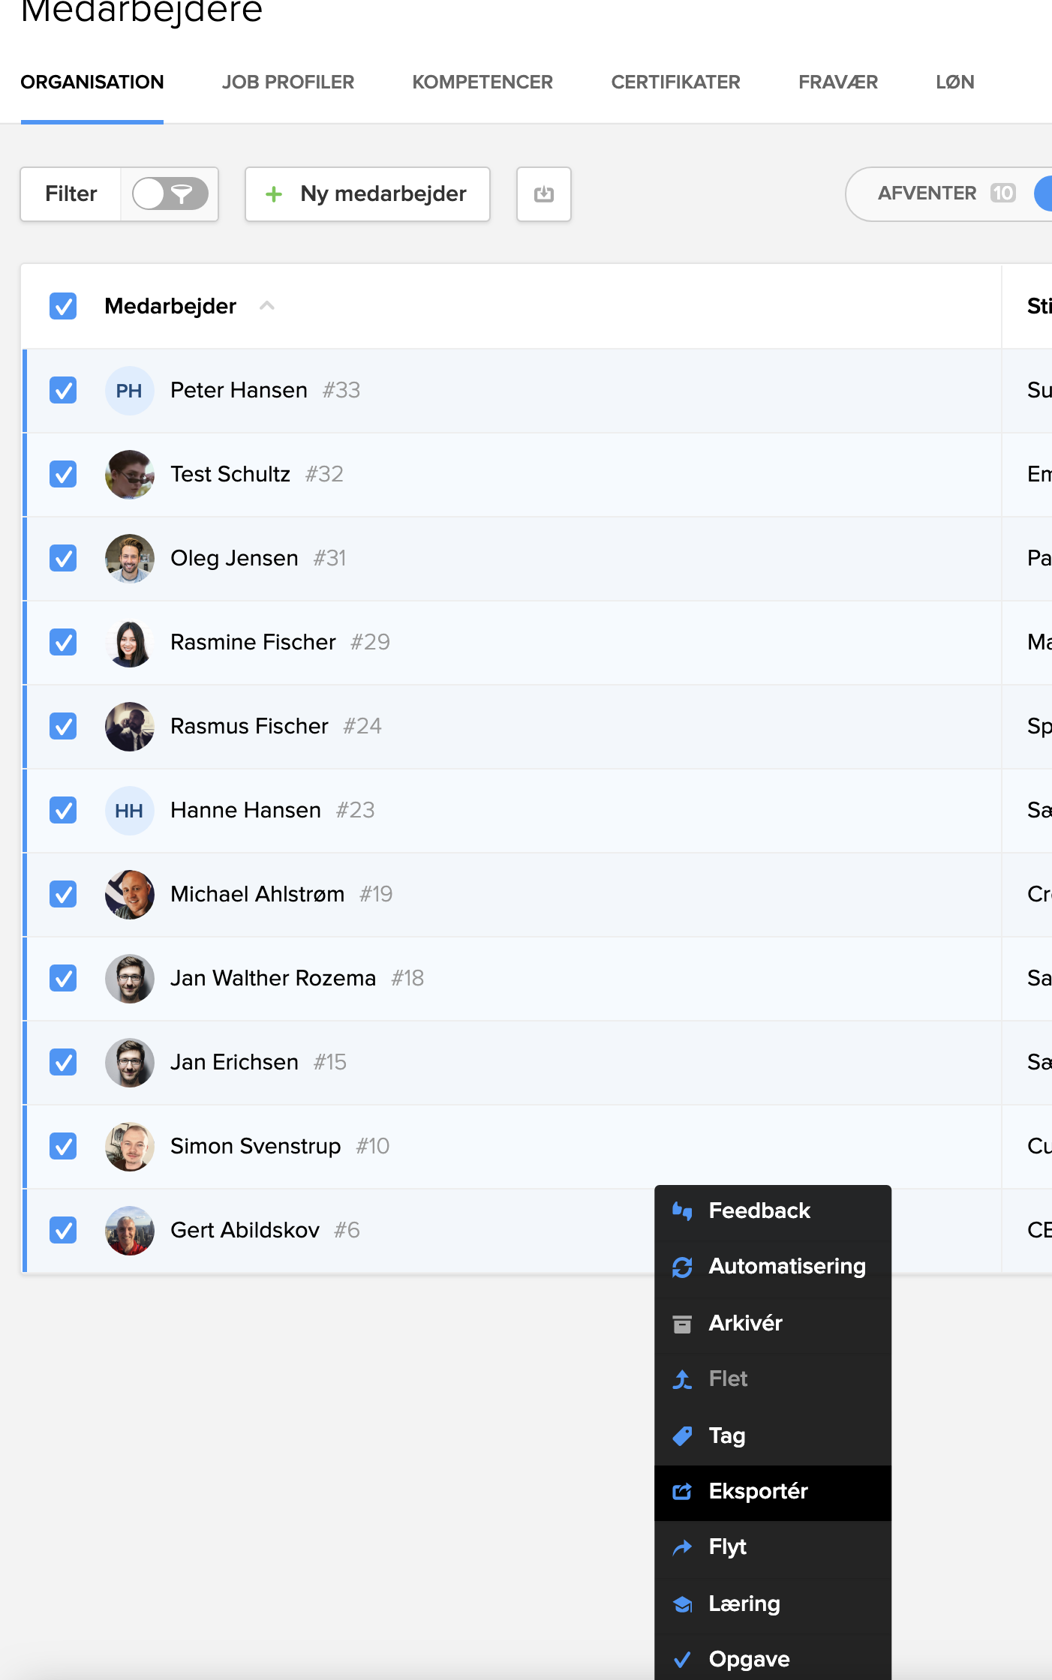This screenshot has width=1052, height=1680.
Task: Switch to the KOMPETENCER tab
Action: 482,82
